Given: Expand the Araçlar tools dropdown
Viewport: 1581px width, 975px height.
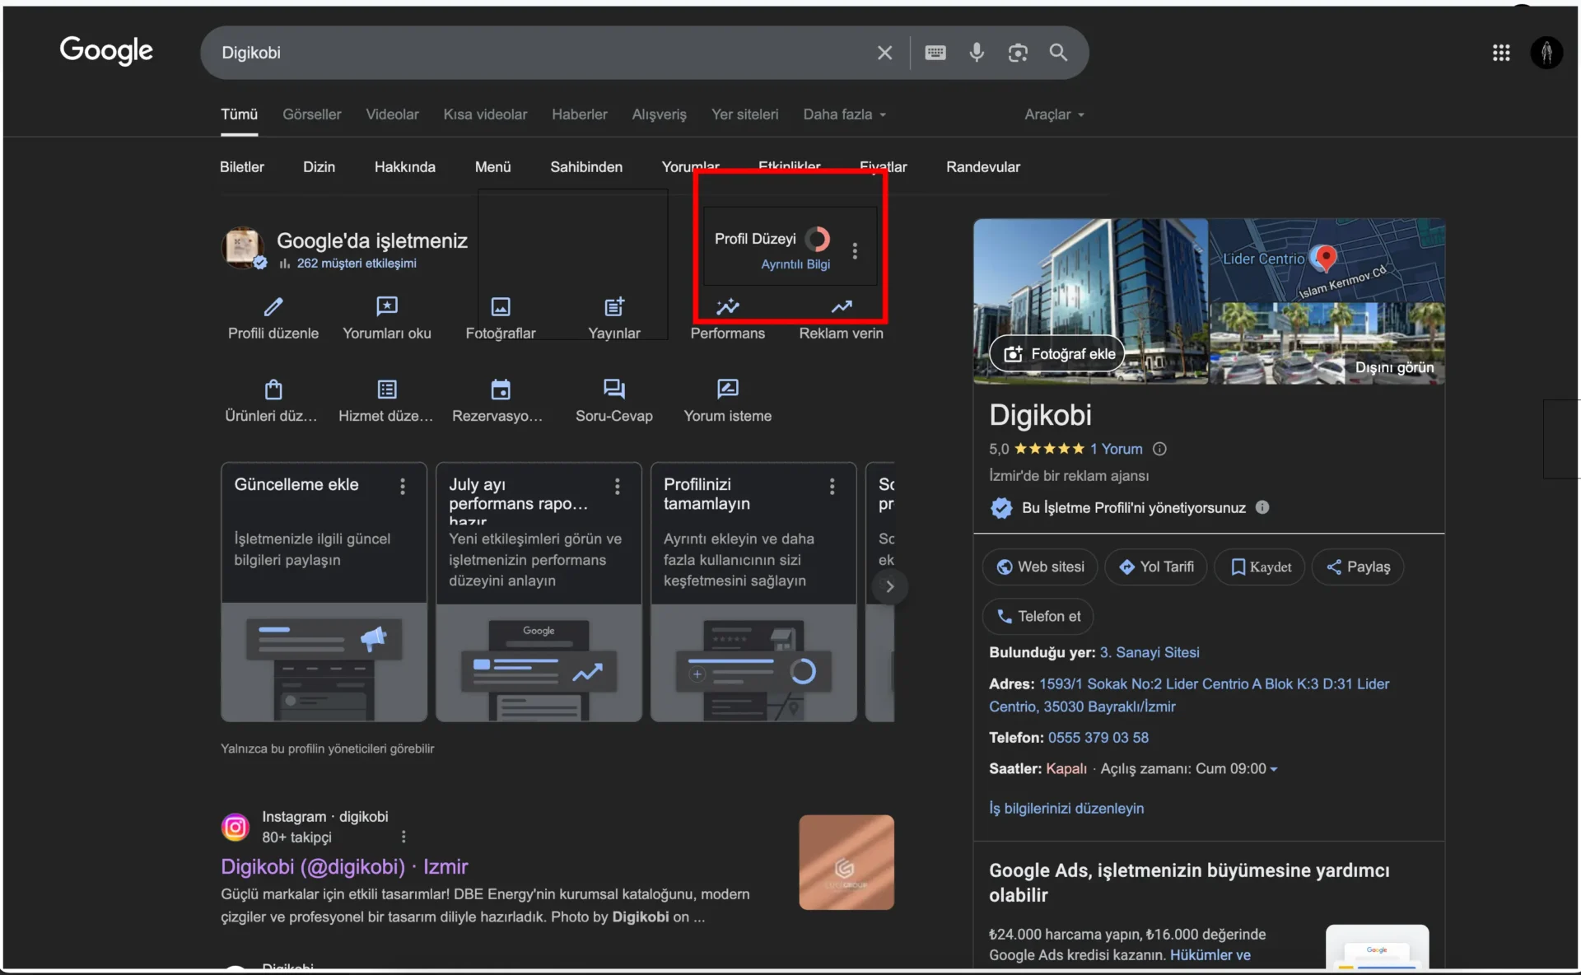Looking at the screenshot, I should pos(1054,114).
